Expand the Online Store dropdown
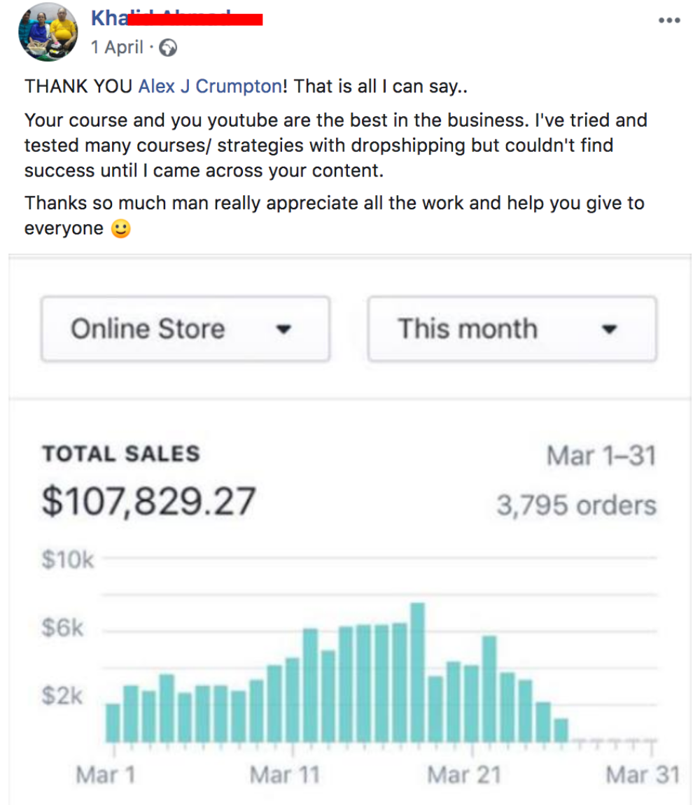Viewport: 700px width, 805px height. coord(185,328)
